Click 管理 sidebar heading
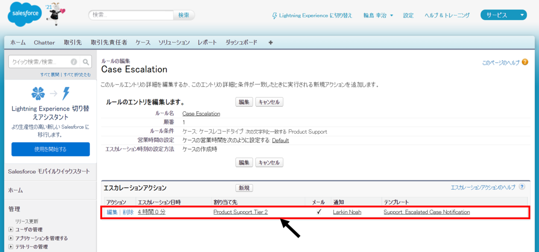The width and height of the screenshot is (539, 252). coord(14,209)
